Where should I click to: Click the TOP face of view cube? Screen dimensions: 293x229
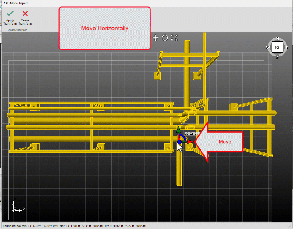click(277, 48)
